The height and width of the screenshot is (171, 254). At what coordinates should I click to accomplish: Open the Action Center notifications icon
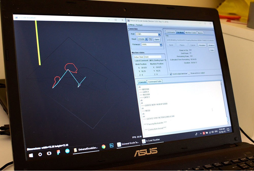[228, 130]
